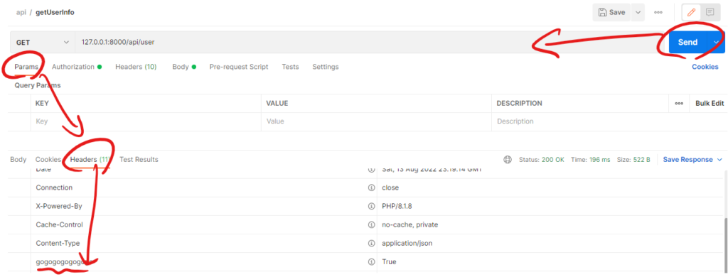The height and width of the screenshot is (277, 728).
Task: Click Bulk Edit
Action: click(x=710, y=104)
